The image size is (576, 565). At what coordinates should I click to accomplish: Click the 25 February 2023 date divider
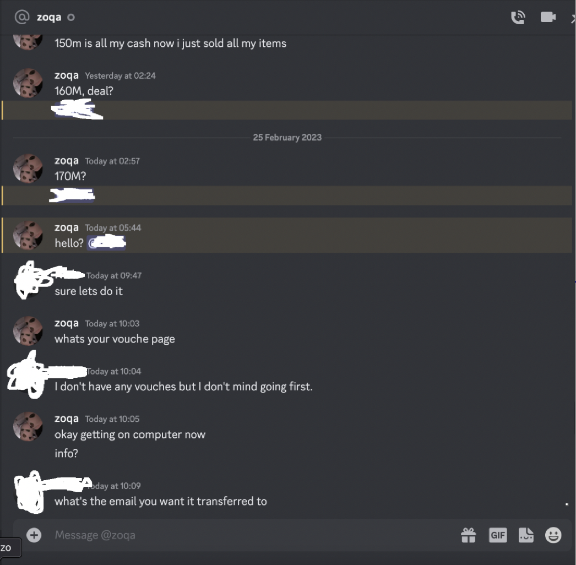(287, 137)
